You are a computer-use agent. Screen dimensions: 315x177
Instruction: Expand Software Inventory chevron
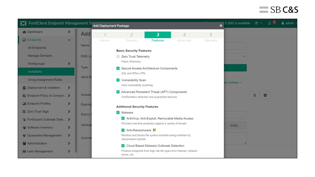coord(69,128)
